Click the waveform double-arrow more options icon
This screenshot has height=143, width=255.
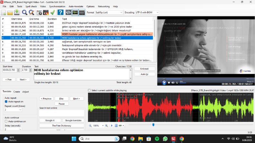[120, 125]
